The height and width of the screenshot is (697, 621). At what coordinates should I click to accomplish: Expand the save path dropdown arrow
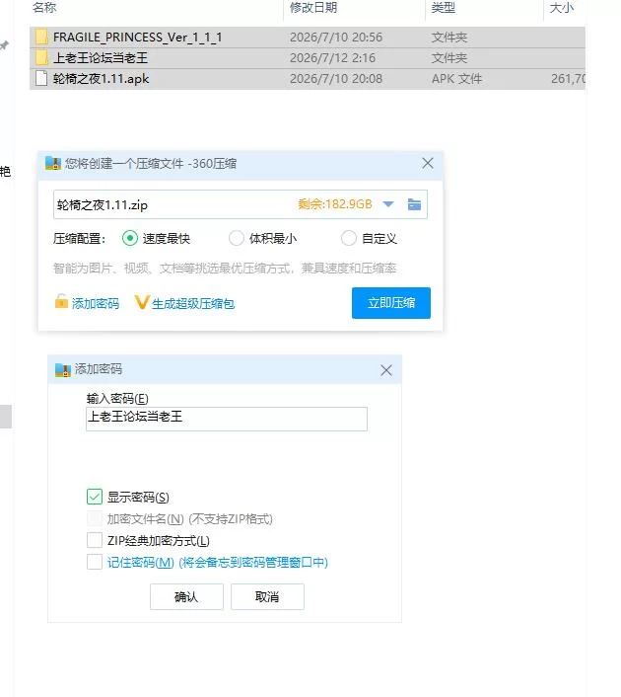388,204
